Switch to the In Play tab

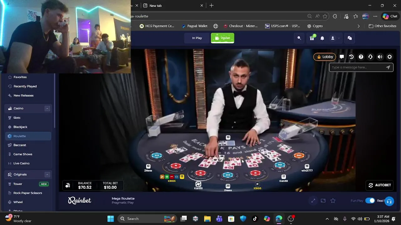coord(197,38)
